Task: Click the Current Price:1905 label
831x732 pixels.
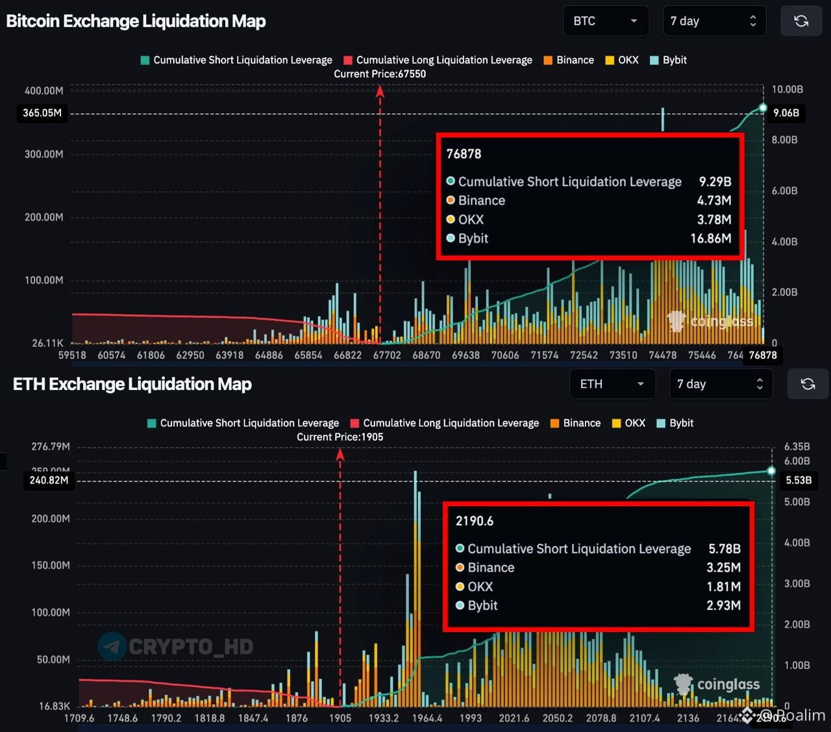Action: click(340, 437)
